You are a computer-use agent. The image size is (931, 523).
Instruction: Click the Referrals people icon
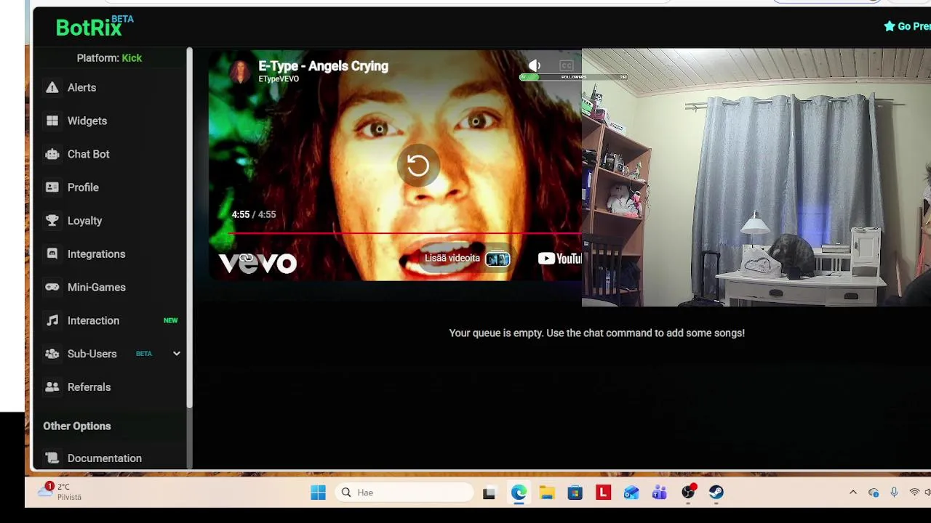click(52, 387)
